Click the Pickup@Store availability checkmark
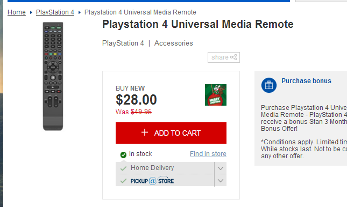The width and height of the screenshot is (347, 207). (x=123, y=181)
